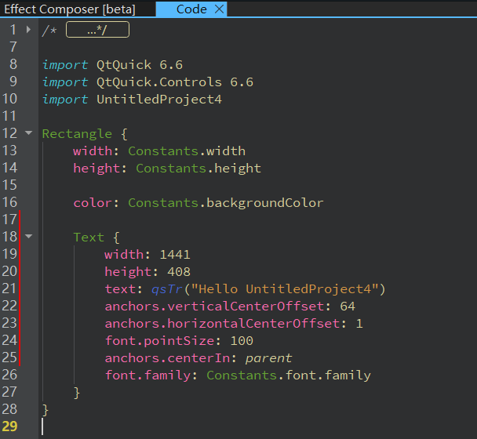Image resolution: width=477 pixels, height=439 pixels.
Task: Expand the folded comment on line 1
Action: click(29, 30)
